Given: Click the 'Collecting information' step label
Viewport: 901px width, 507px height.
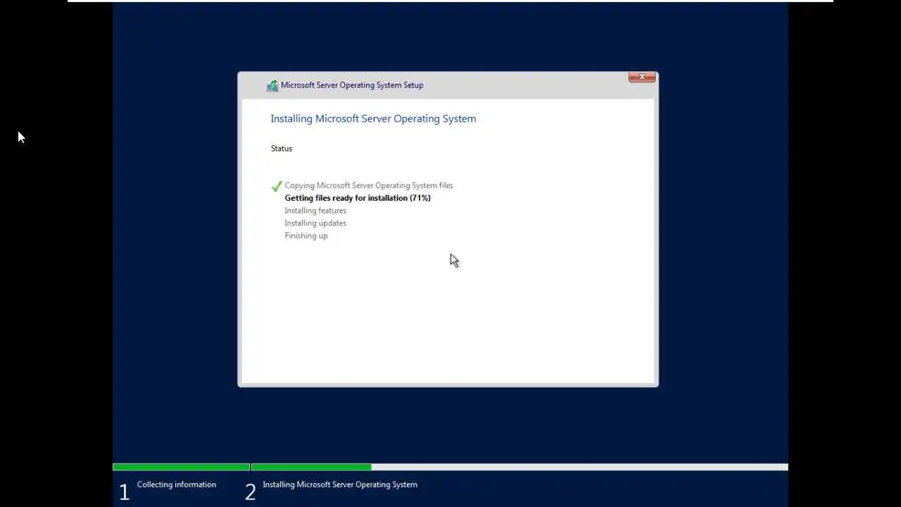Looking at the screenshot, I should pos(177,484).
